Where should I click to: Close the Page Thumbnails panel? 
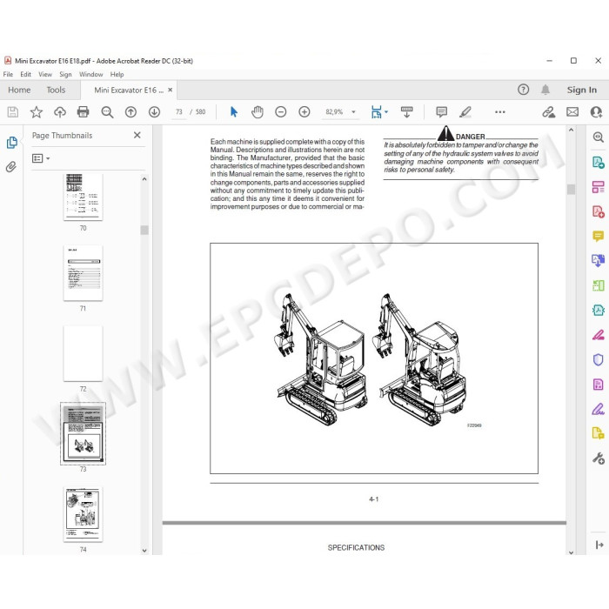137,135
